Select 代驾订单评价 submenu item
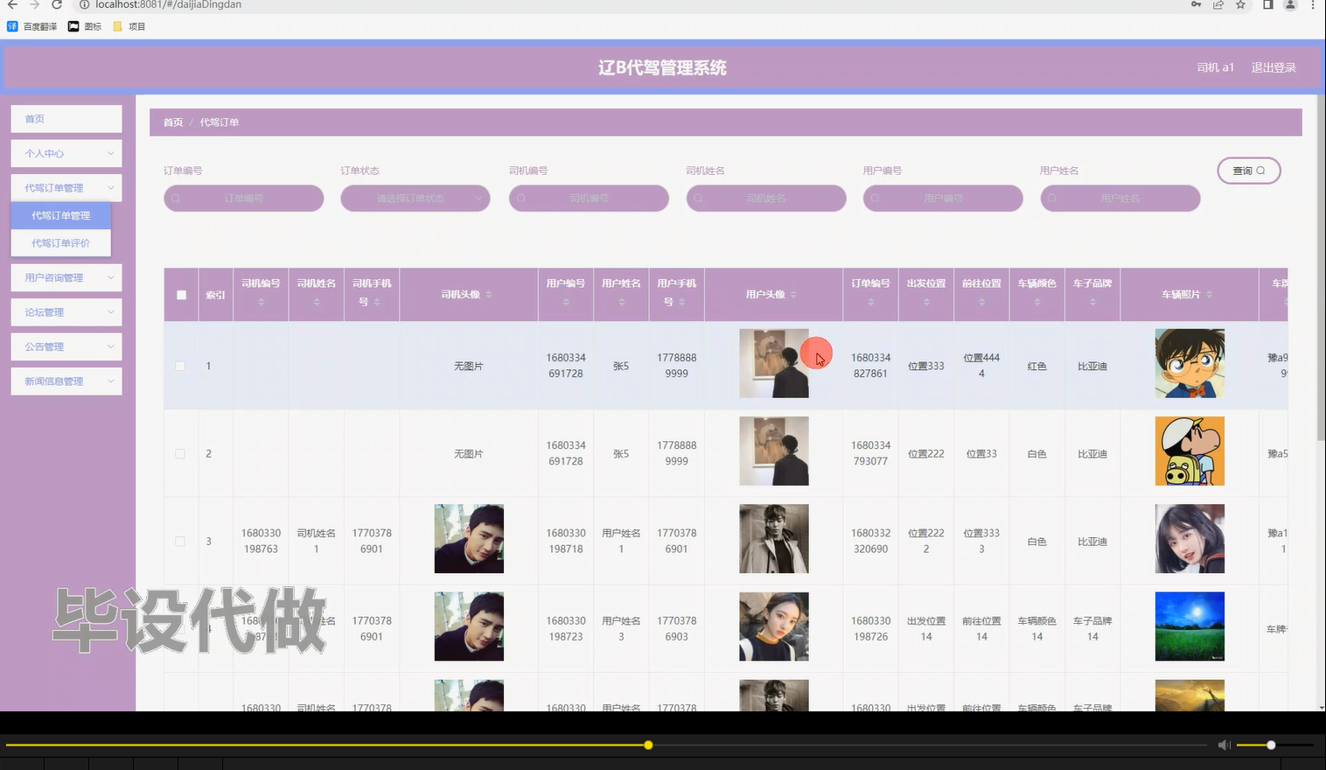 (61, 243)
